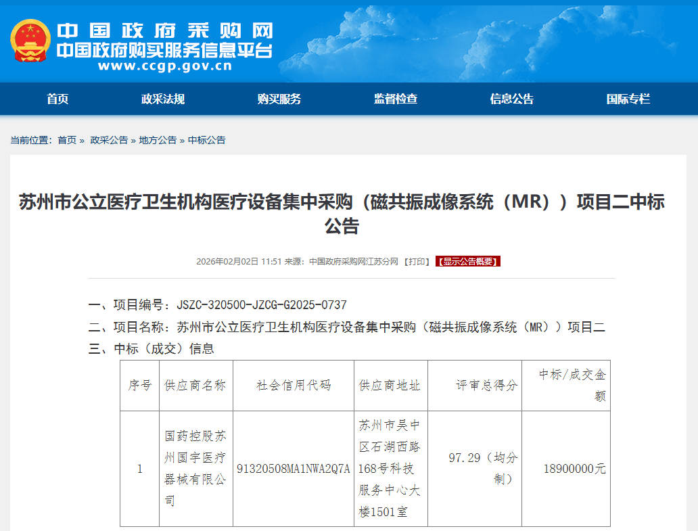Open the 监督检查 navigation section
The height and width of the screenshot is (531, 698).
(396, 99)
